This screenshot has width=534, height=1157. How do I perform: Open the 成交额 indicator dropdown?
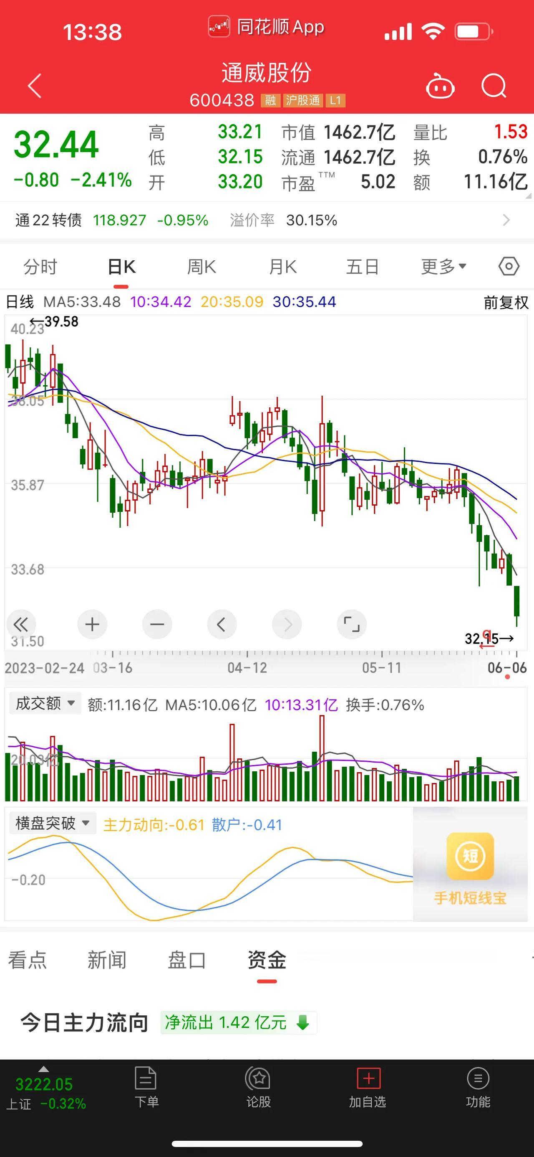coord(45,703)
